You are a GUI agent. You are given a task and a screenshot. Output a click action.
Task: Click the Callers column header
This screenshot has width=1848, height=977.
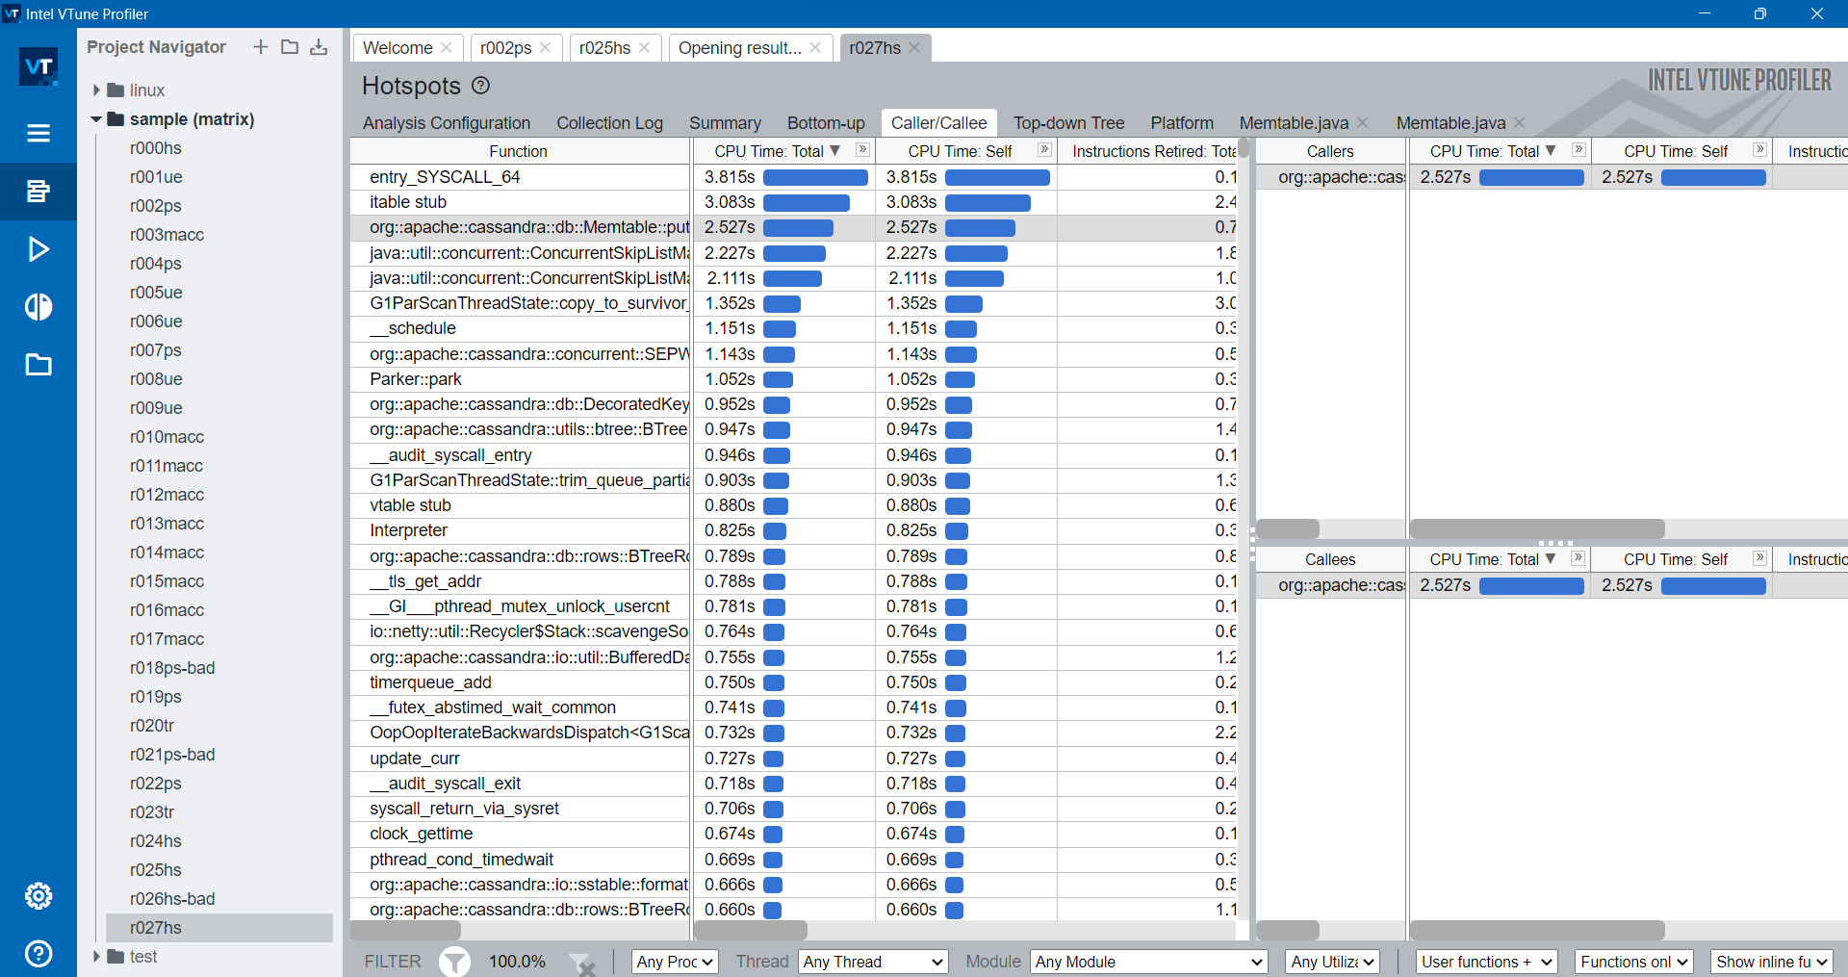pos(1330,151)
